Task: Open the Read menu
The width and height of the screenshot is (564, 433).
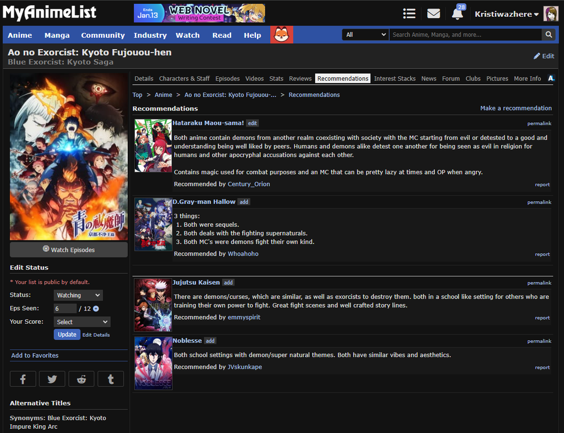Action: (x=222, y=35)
